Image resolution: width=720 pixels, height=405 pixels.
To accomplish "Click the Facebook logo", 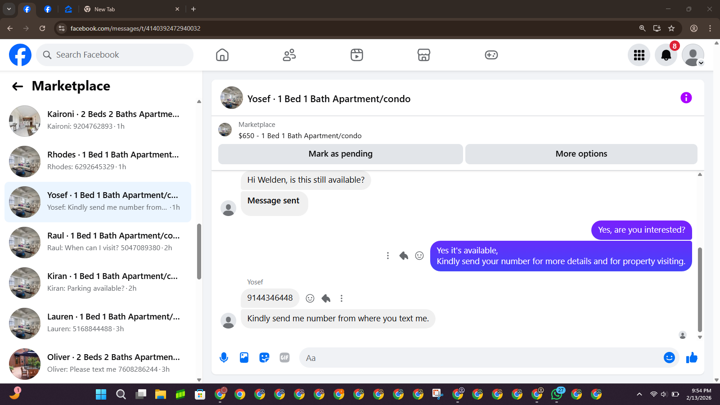I will pos(20,55).
